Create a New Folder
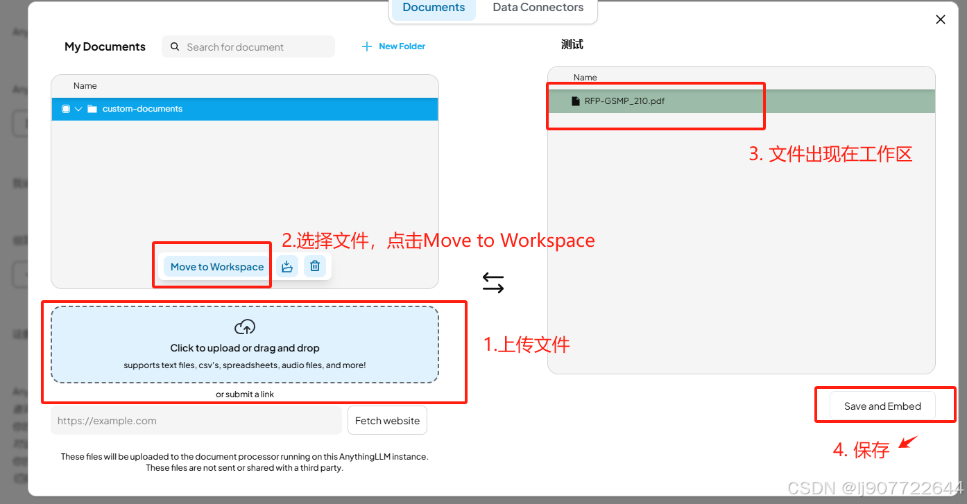The height and width of the screenshot is (504, 967). 393,46
